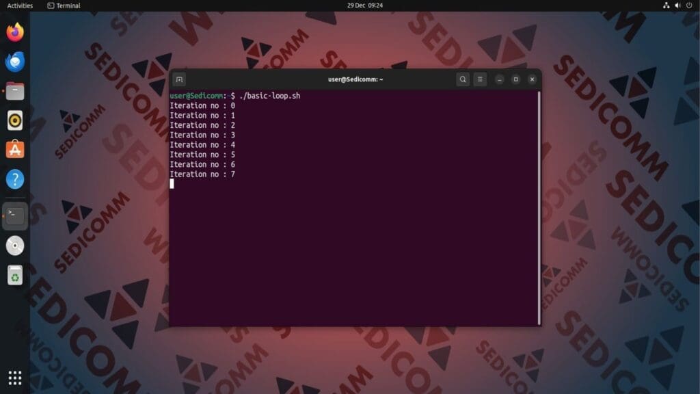Open the terminal search button
This screenshot has width=700, height=394.
(x=463, y=79)
